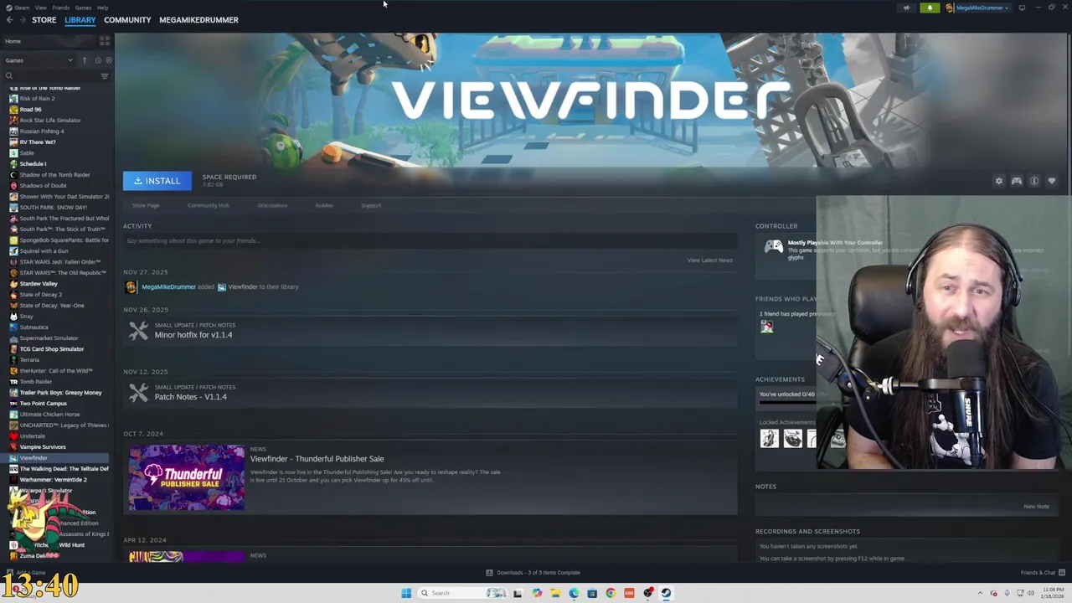Click the controller settings icon

click(1017, 181)
